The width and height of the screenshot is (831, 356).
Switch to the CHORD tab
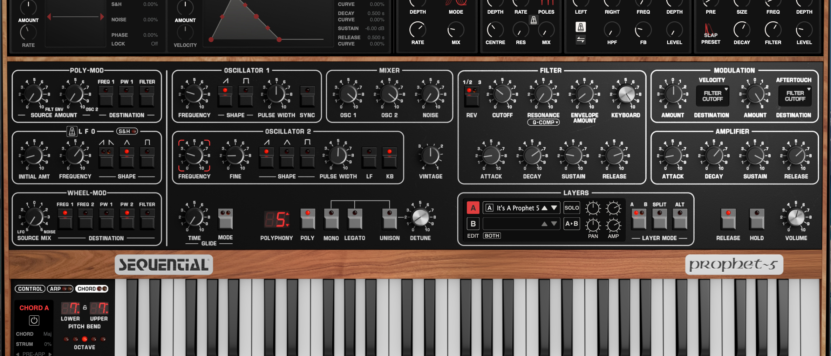pos(92,289)
